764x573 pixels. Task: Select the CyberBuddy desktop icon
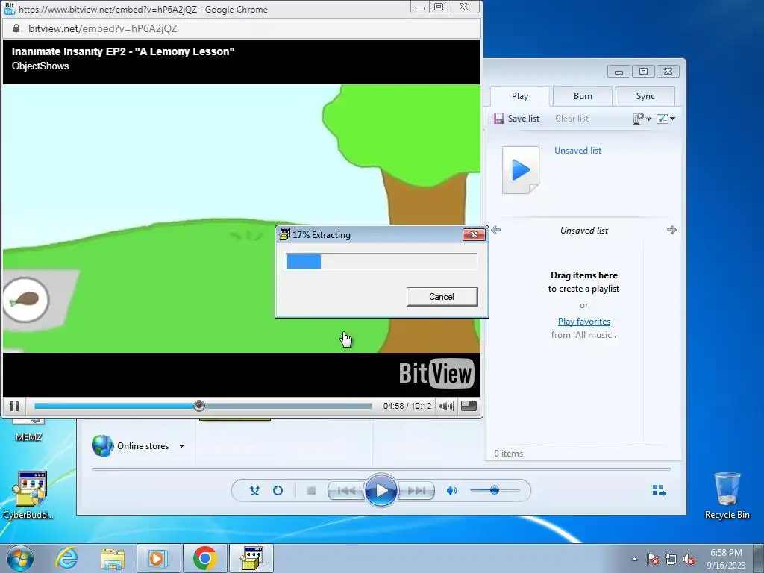[29, 495]
